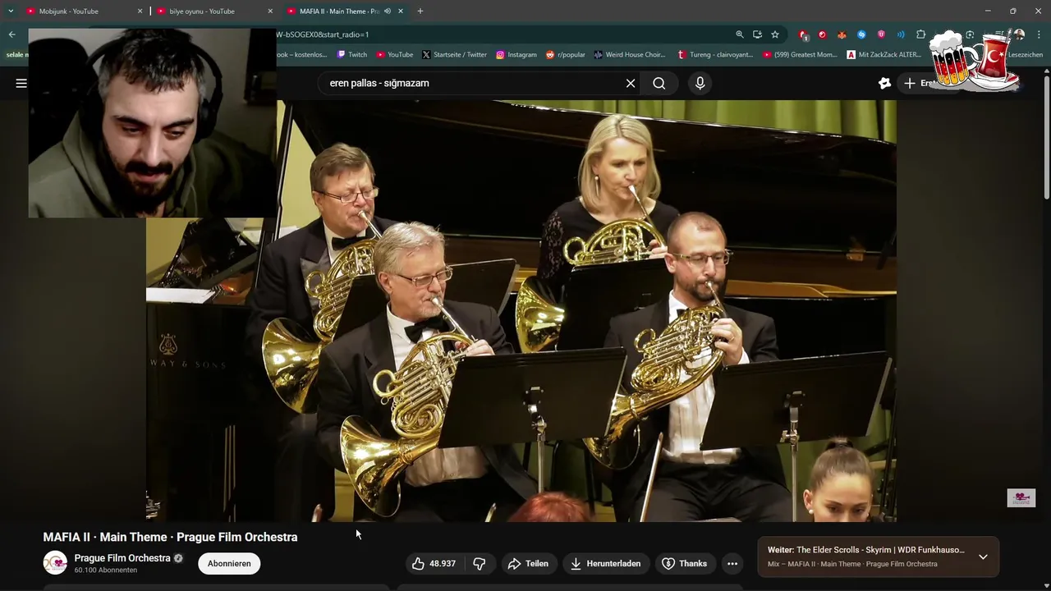
Task: Expand the Weiter mix playlist panel
Action: coord(983,557)
